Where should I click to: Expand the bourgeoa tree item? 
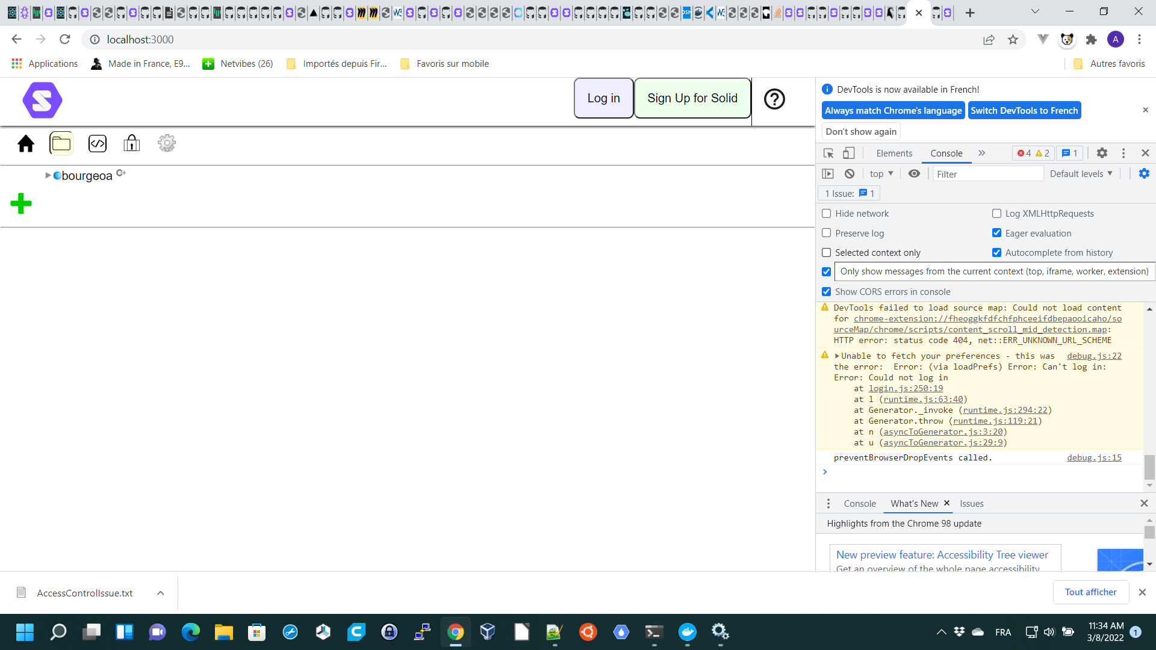pos(47,175)
